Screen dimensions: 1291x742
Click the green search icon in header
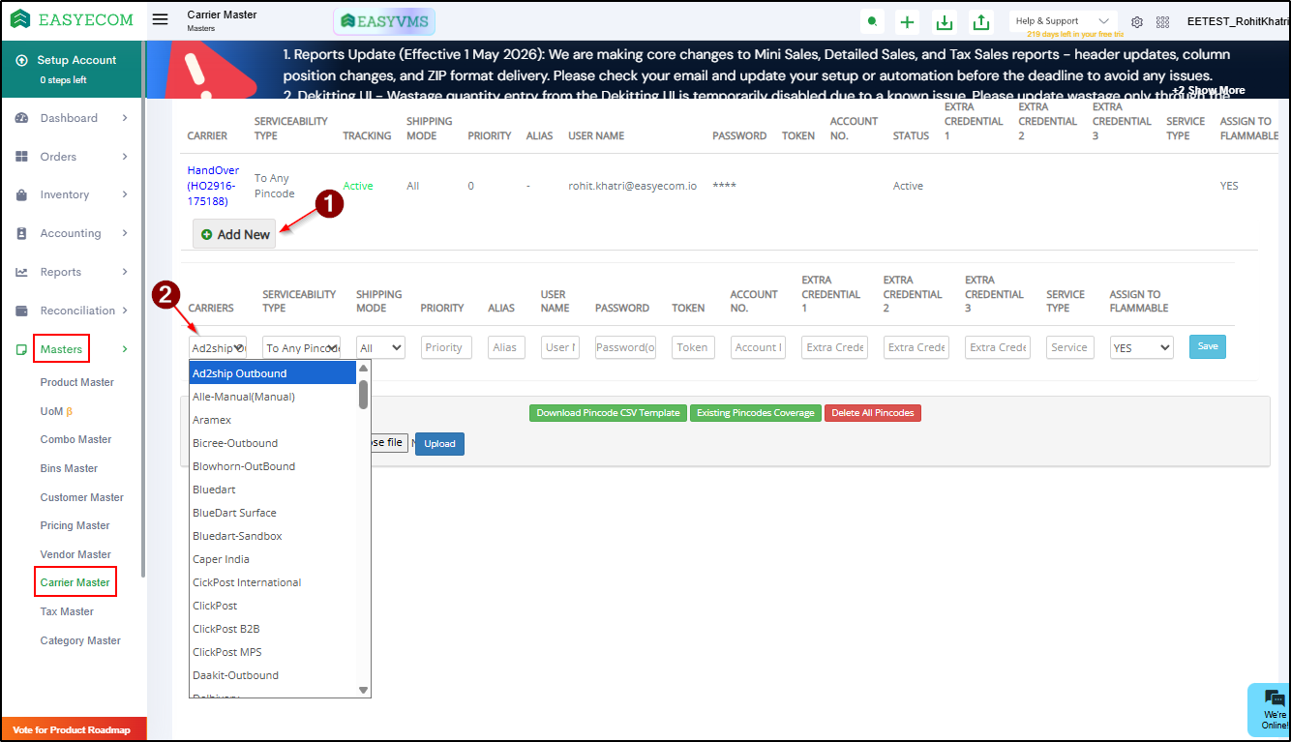(873, 22)
